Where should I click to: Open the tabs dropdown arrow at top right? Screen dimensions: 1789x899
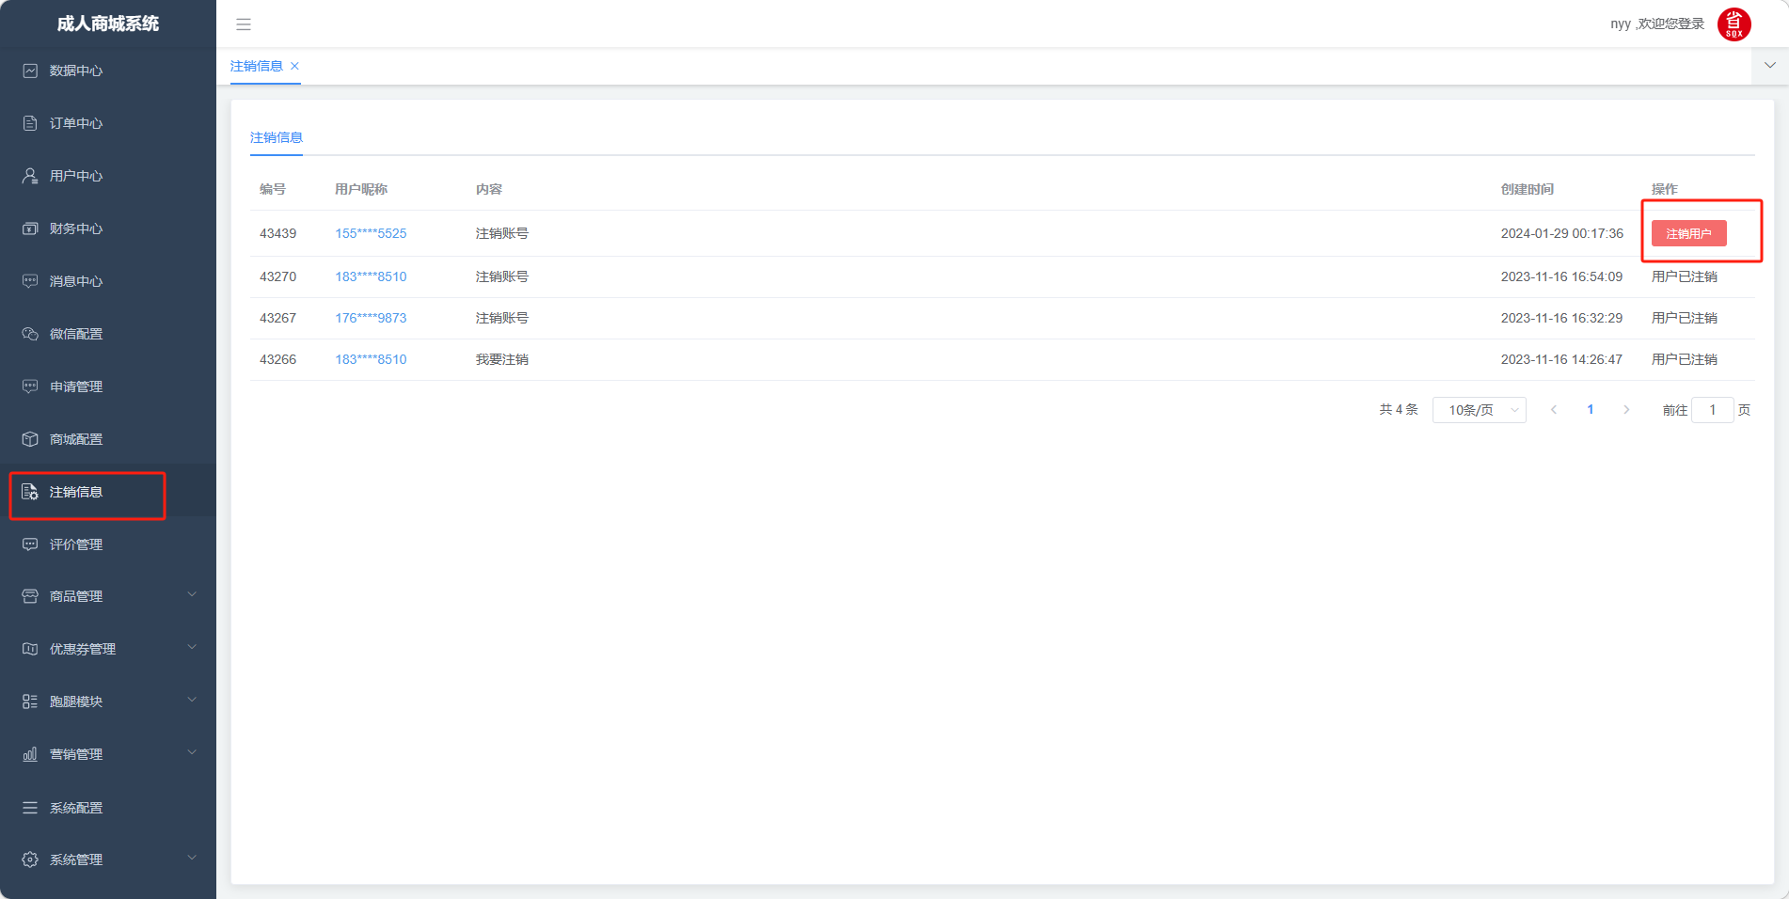1769,66
